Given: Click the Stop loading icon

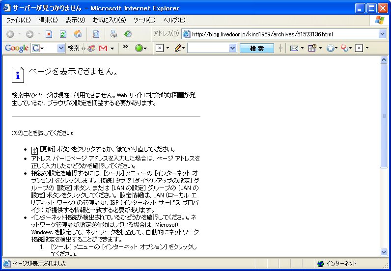Looking at the screenshot, I should point(49,34).
